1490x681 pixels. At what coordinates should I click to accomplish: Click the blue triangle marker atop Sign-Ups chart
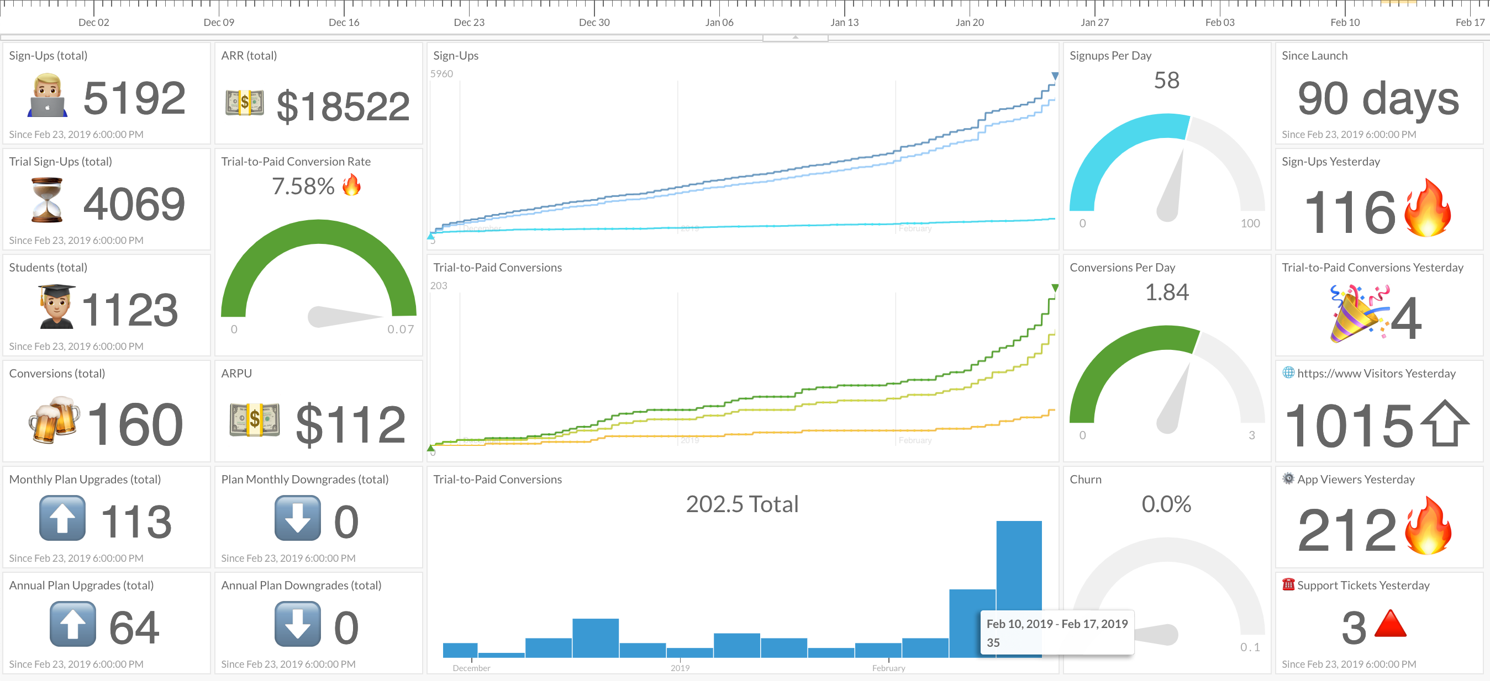click(1055, 76)
